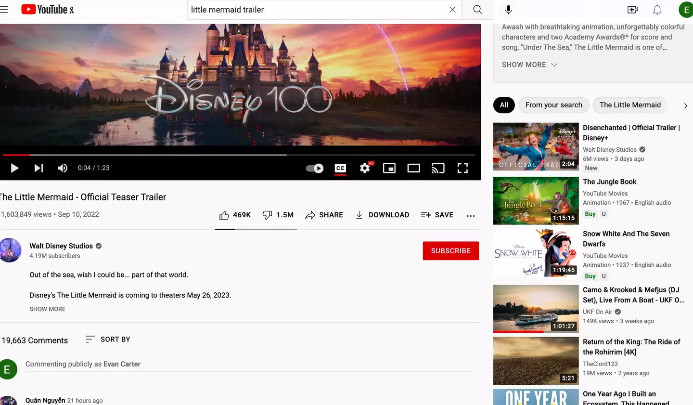Switch to theater mode
This screenshot has width=693, height=405.
(x=413, y=168)
